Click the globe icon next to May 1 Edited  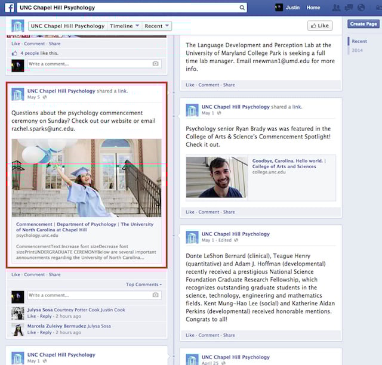pos(236,240)
